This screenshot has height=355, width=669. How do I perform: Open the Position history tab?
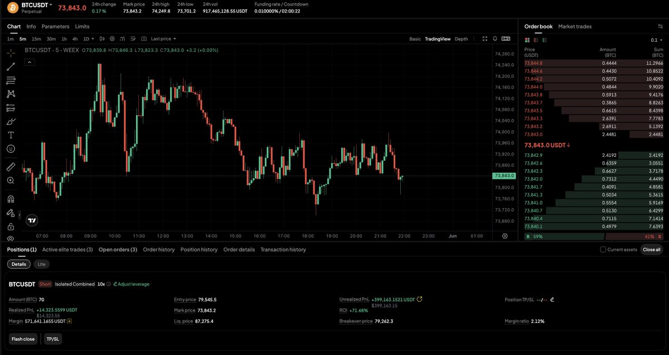coord(199,249)
